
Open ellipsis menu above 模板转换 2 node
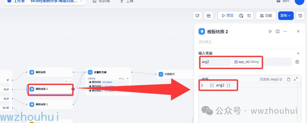pyautogui.click(x=70, y=81)
